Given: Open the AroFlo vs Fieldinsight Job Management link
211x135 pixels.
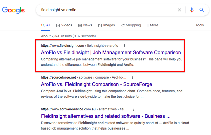Looking at the screenshot, I should pos(111,52).
